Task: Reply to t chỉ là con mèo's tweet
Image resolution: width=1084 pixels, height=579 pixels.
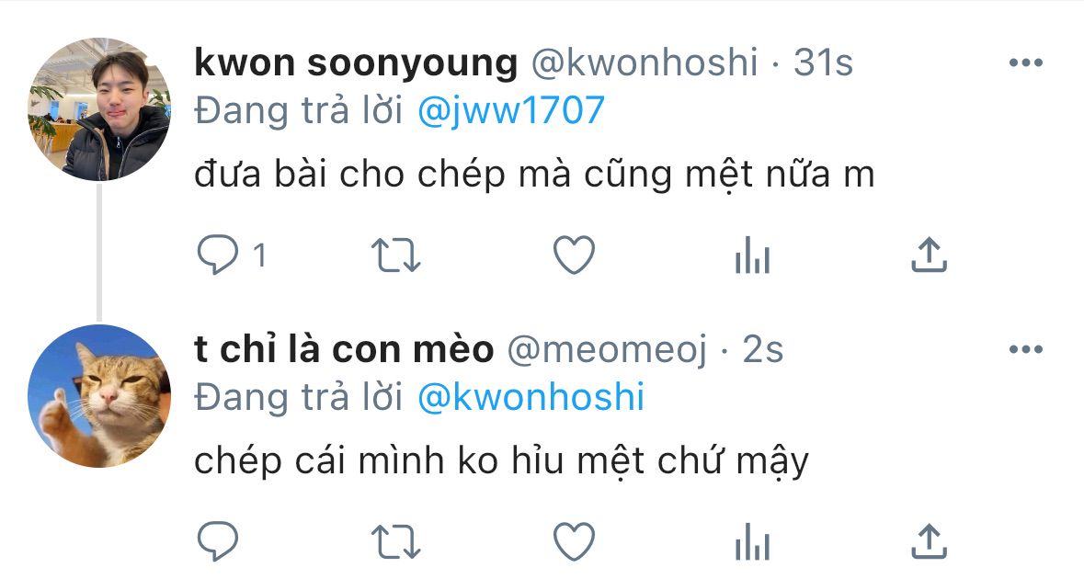Action: click(x=218, y=541)
